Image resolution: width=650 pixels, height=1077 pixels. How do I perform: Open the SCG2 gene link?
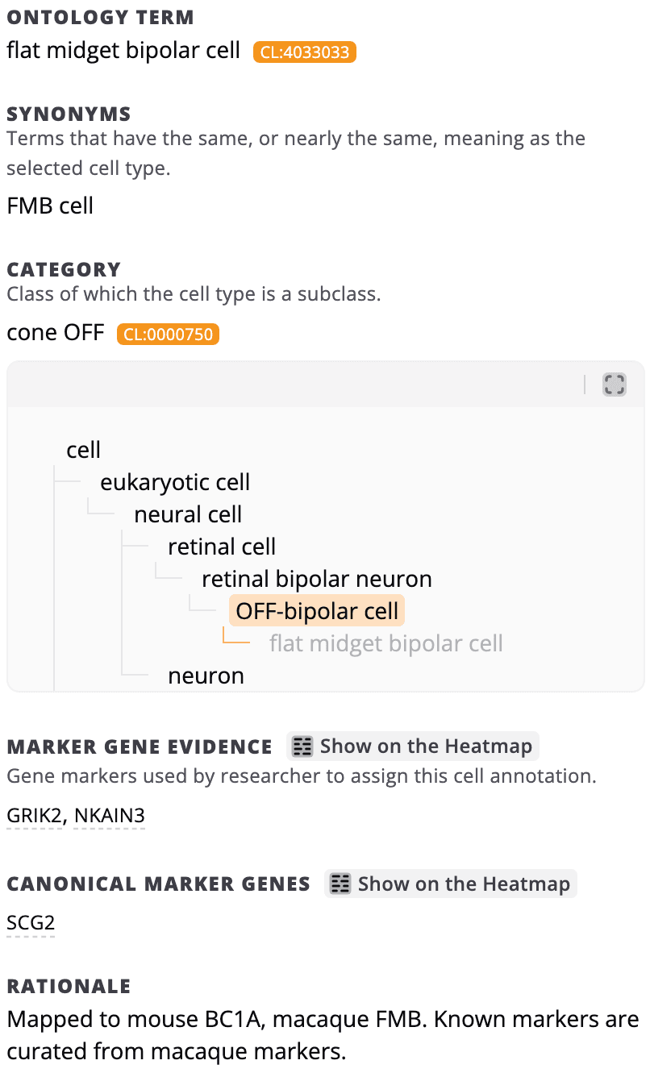click(x=30, y=922)
